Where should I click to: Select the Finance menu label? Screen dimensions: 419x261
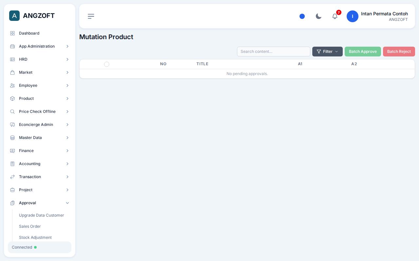tap(26, 151)
